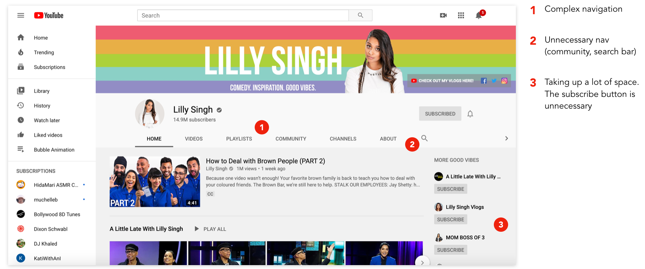This screenshot has width=645, height=269.
Task: Subscribe to A Little Late With Lilly
Action: [x=451, y=189]
